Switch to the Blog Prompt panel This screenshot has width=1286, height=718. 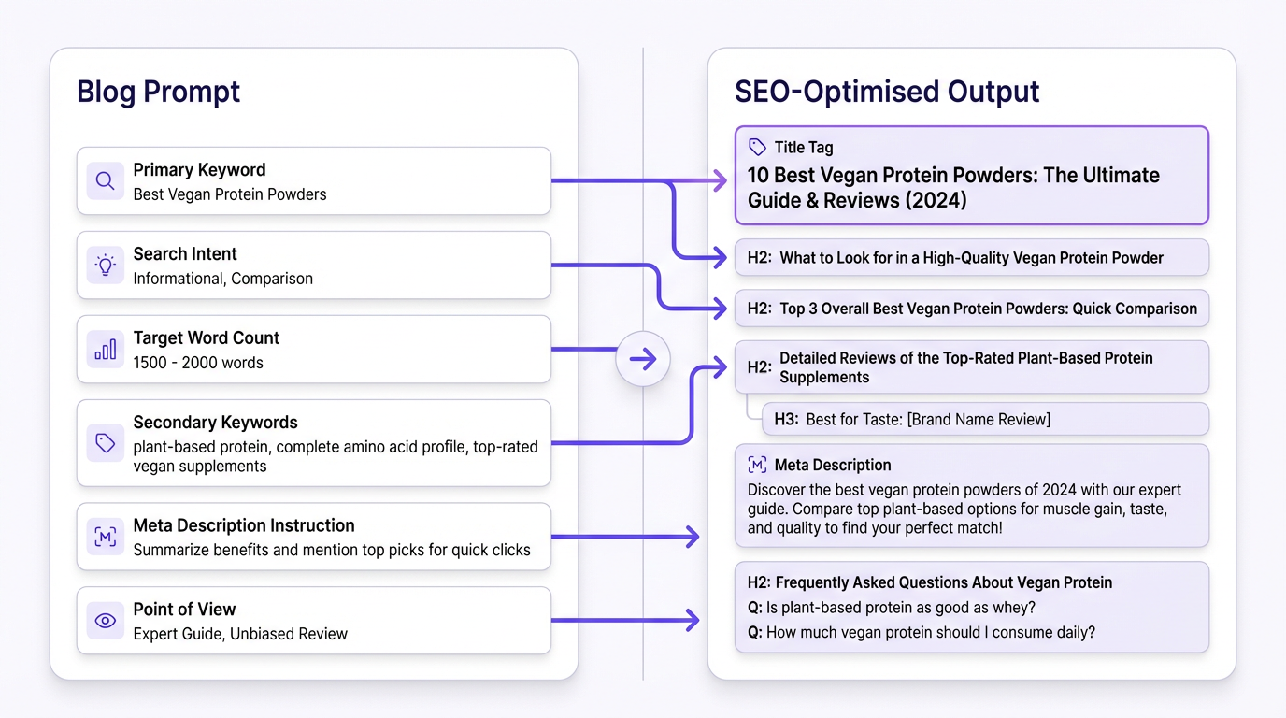point(157,92)
